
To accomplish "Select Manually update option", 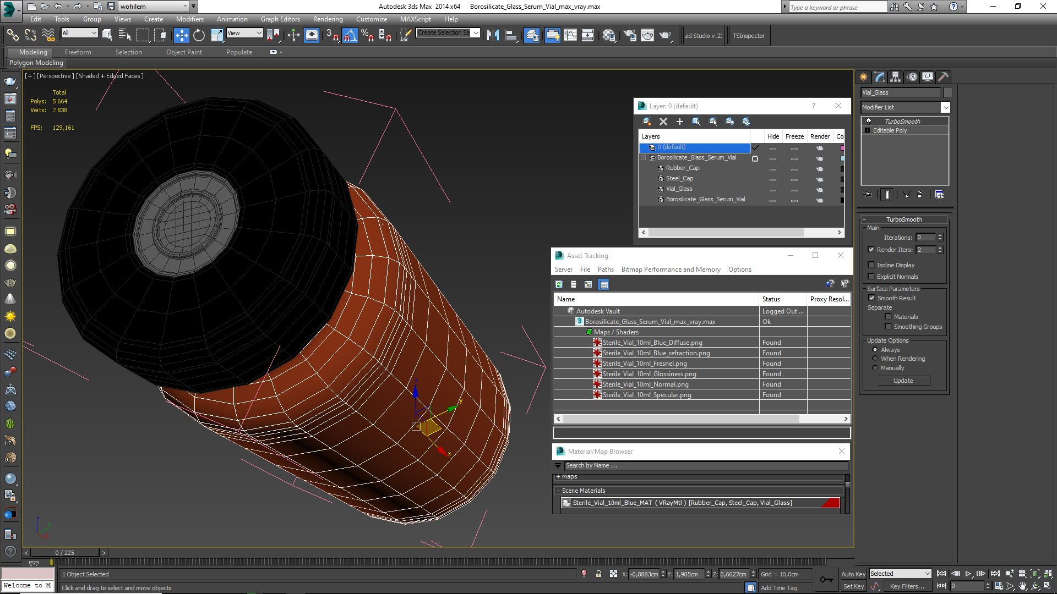I will point(875,368).
